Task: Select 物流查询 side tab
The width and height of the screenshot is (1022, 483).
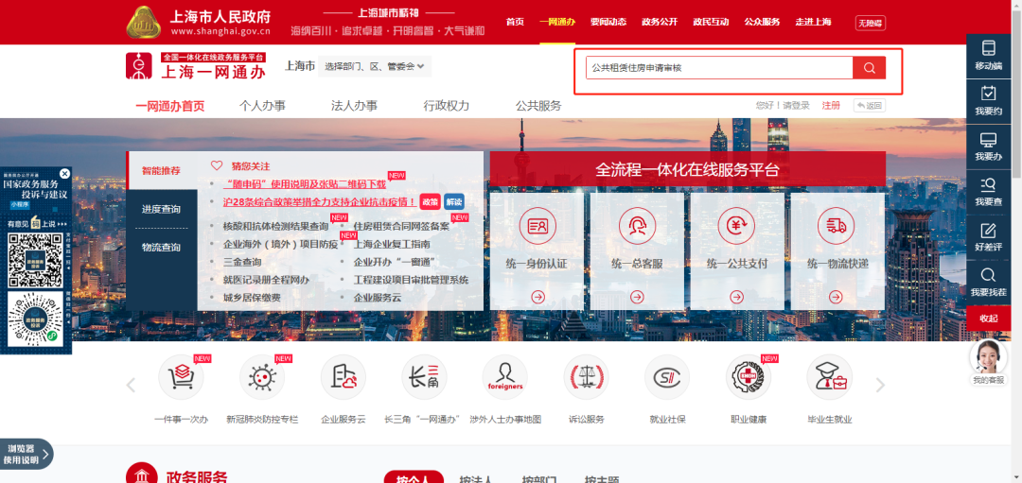Action: 162,248
